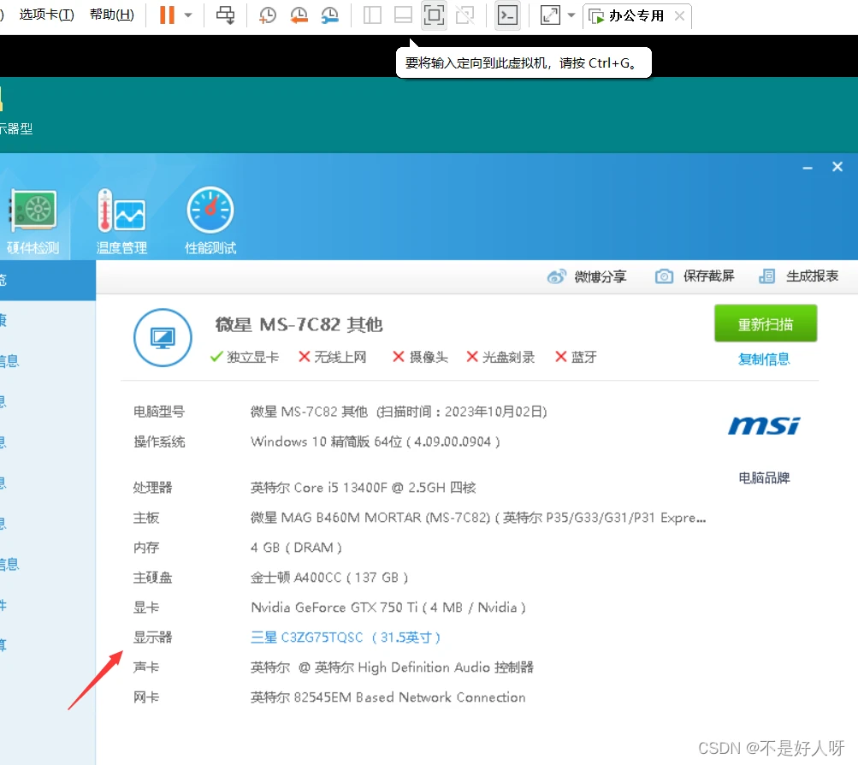The height and width of the screenshot is (765, 858).
Task: Click the green 重新扫描 rescan button
Action: click(766, 324)
